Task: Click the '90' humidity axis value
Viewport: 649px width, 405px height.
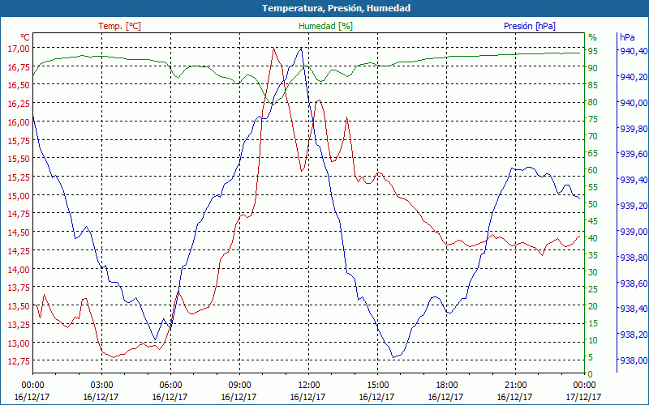Action: [593, 68]
